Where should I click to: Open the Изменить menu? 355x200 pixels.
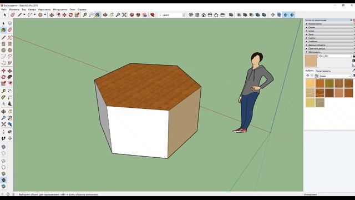click(x=14, y=9)
